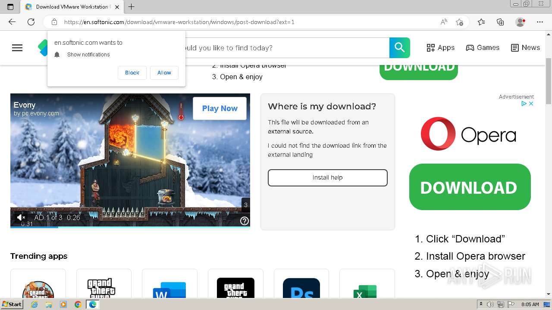View site information lock icon
Image resolution: width=552 pixels, height=310 pixels.
54,22
